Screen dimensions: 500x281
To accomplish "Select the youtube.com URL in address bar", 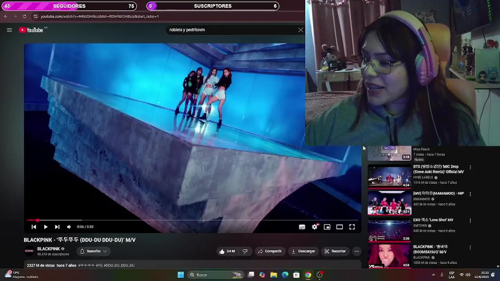I will pyautogui.click(x=100, y=16).
